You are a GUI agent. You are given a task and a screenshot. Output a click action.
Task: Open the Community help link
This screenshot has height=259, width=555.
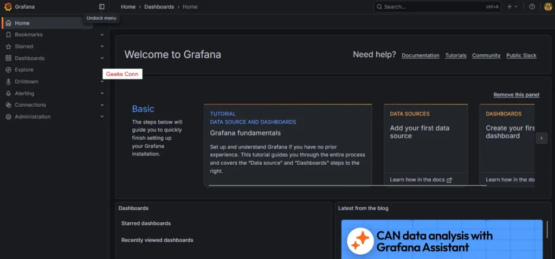[x=486, y=56]
